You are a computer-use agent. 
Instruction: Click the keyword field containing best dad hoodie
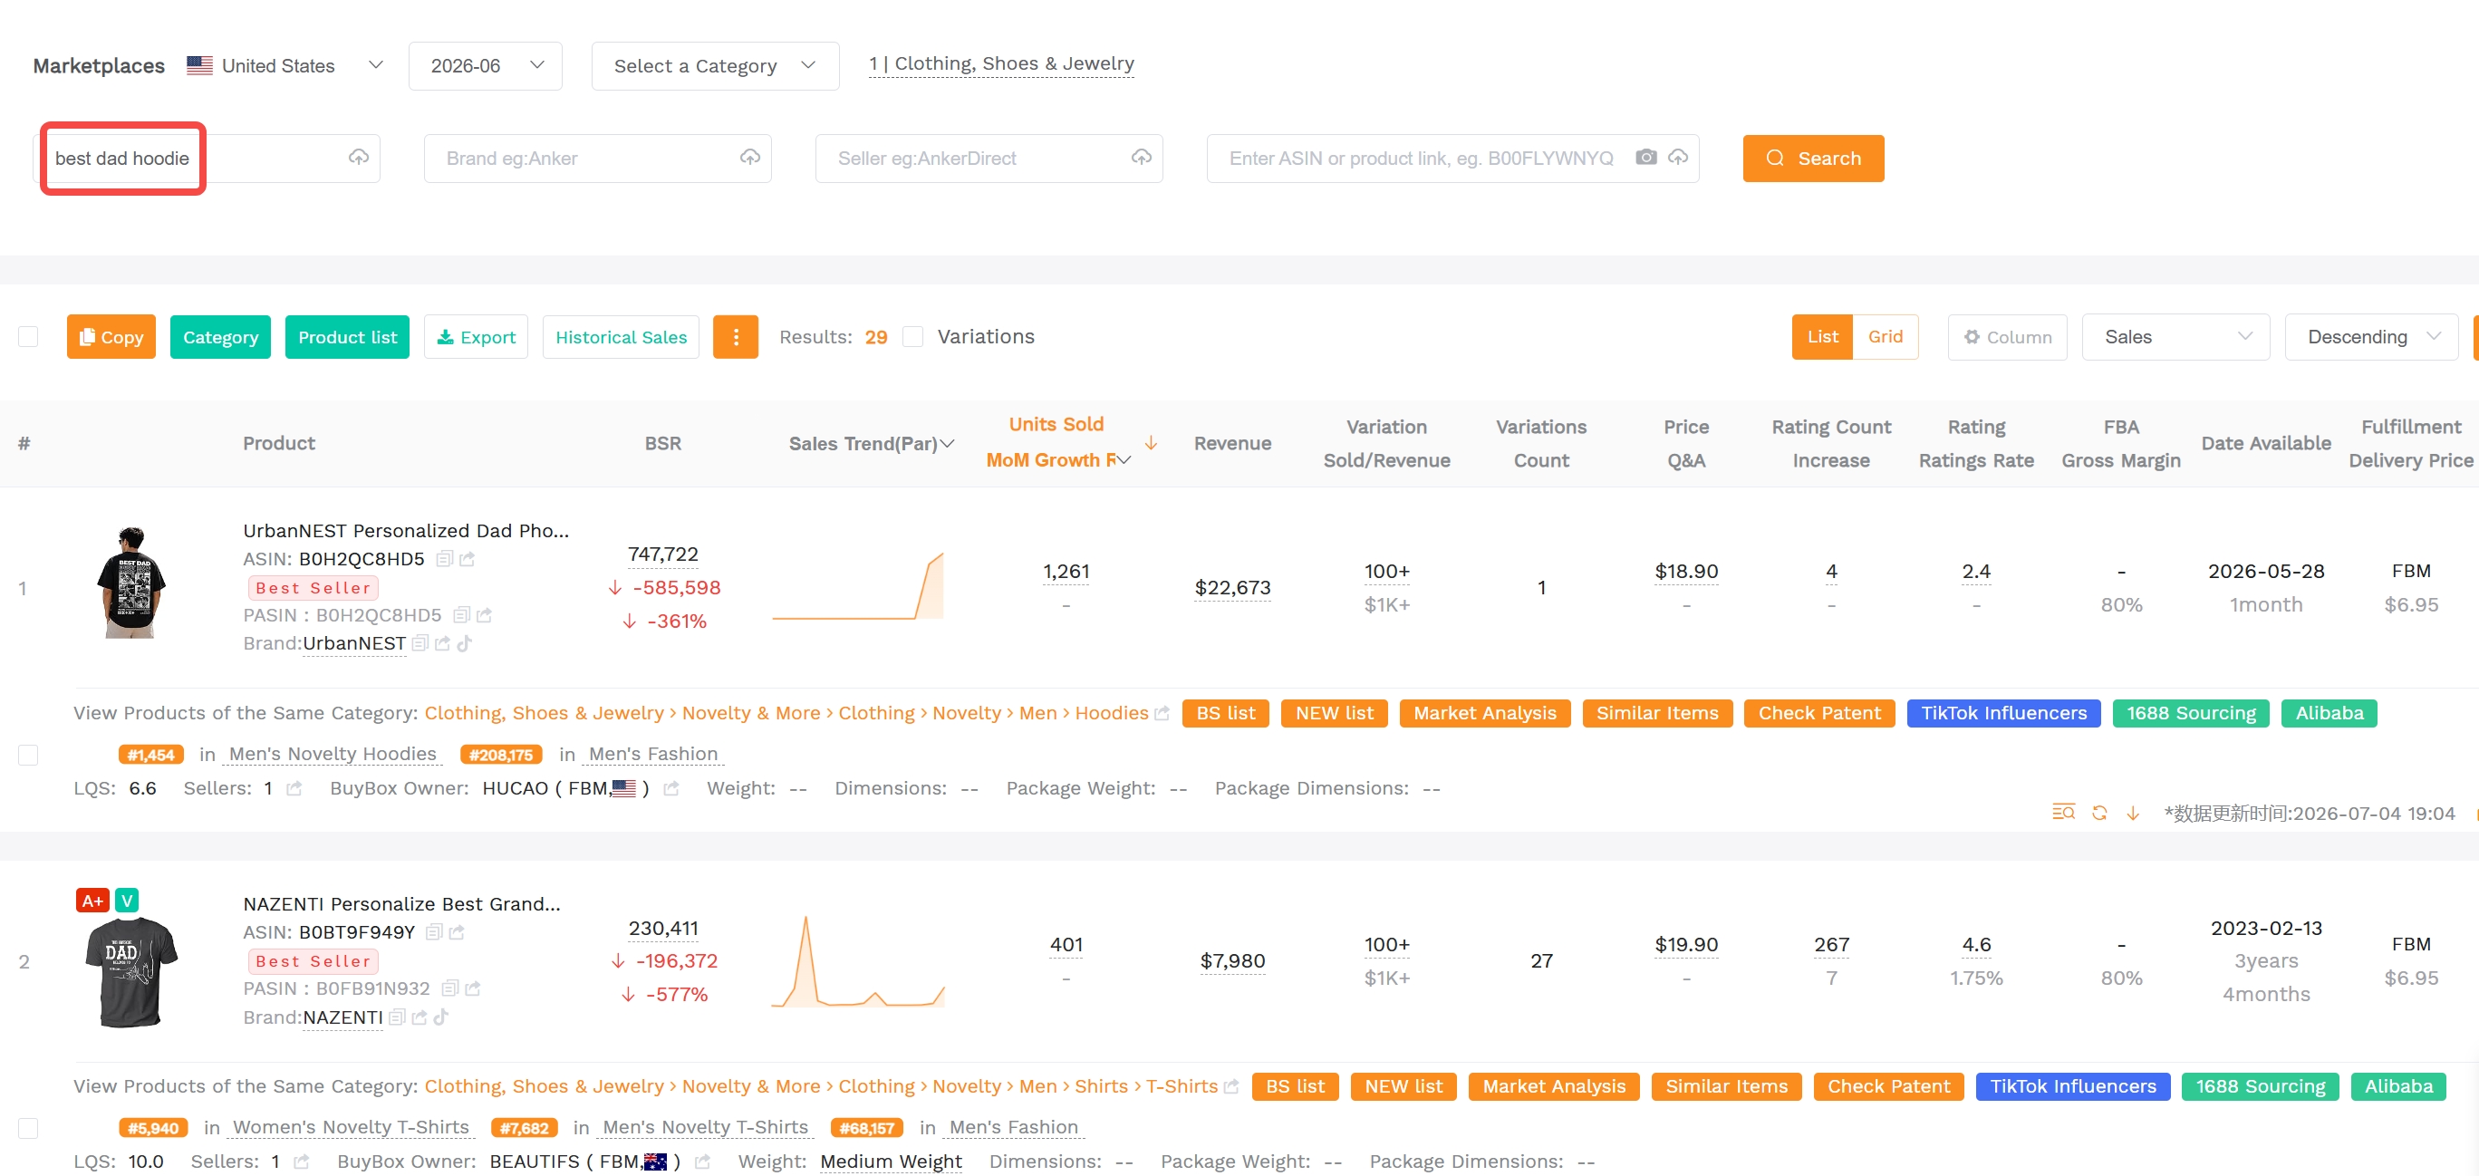[x=207, y=158]
